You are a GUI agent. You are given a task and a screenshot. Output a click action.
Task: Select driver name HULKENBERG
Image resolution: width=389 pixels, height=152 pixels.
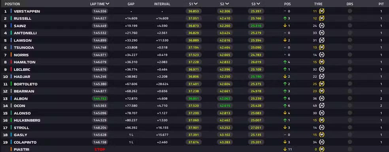coord(27,120)
